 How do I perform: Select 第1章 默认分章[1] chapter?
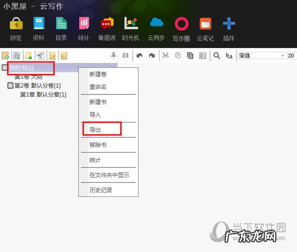(43, 94)
